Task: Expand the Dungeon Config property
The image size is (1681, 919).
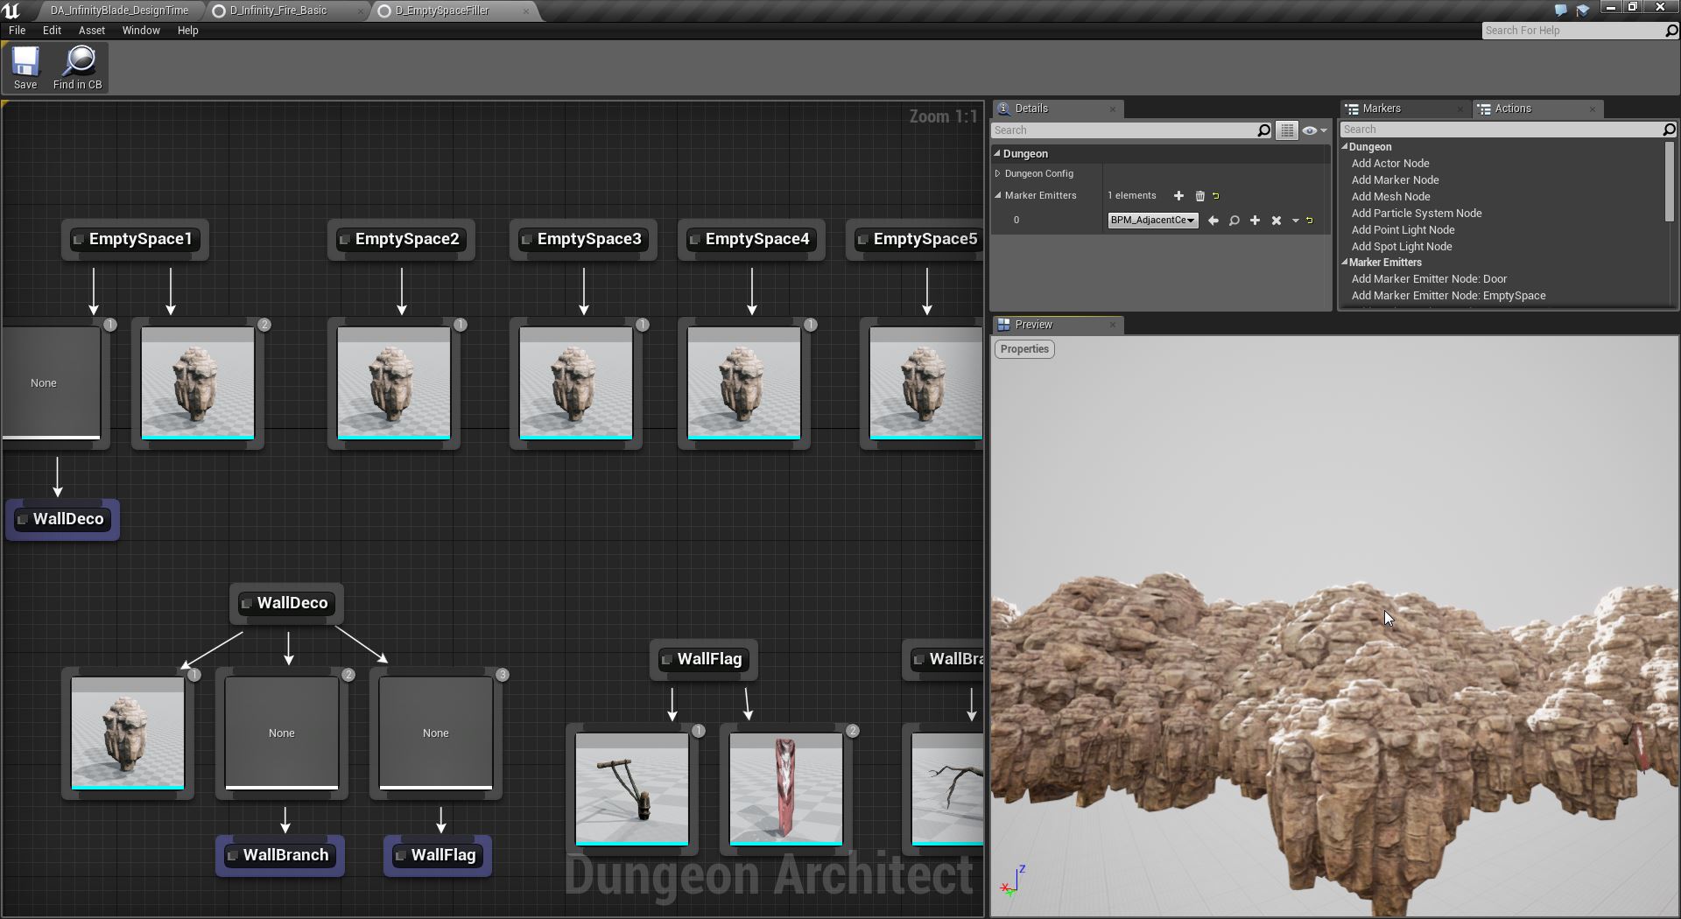Action: pyautogui.click(x=998, y=173)
